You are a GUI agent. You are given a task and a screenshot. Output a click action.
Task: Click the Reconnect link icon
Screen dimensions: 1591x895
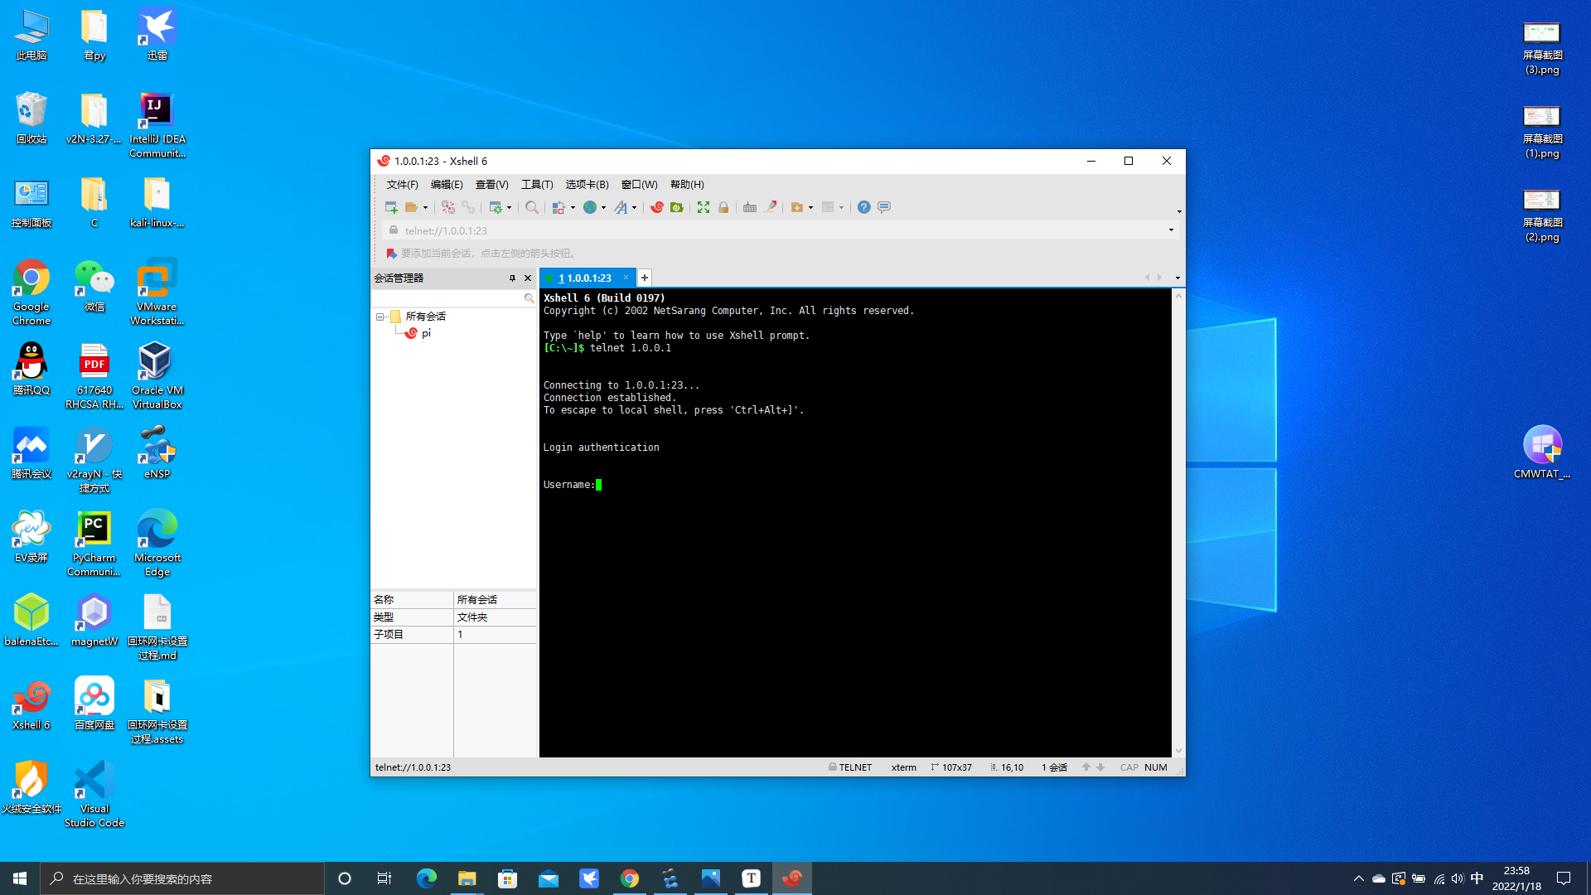(468, 207)
